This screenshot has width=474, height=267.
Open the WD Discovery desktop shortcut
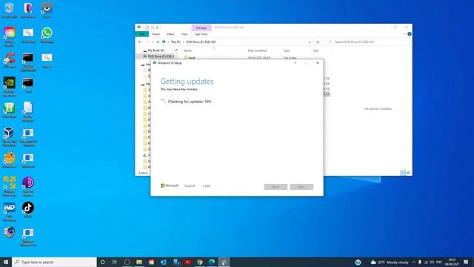10,211
